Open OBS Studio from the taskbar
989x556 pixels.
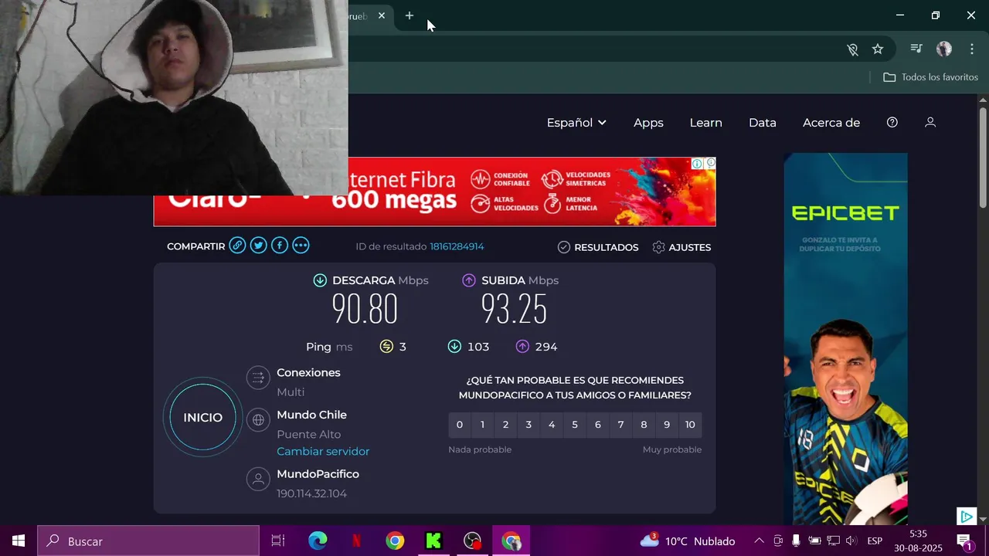(472, 541)
